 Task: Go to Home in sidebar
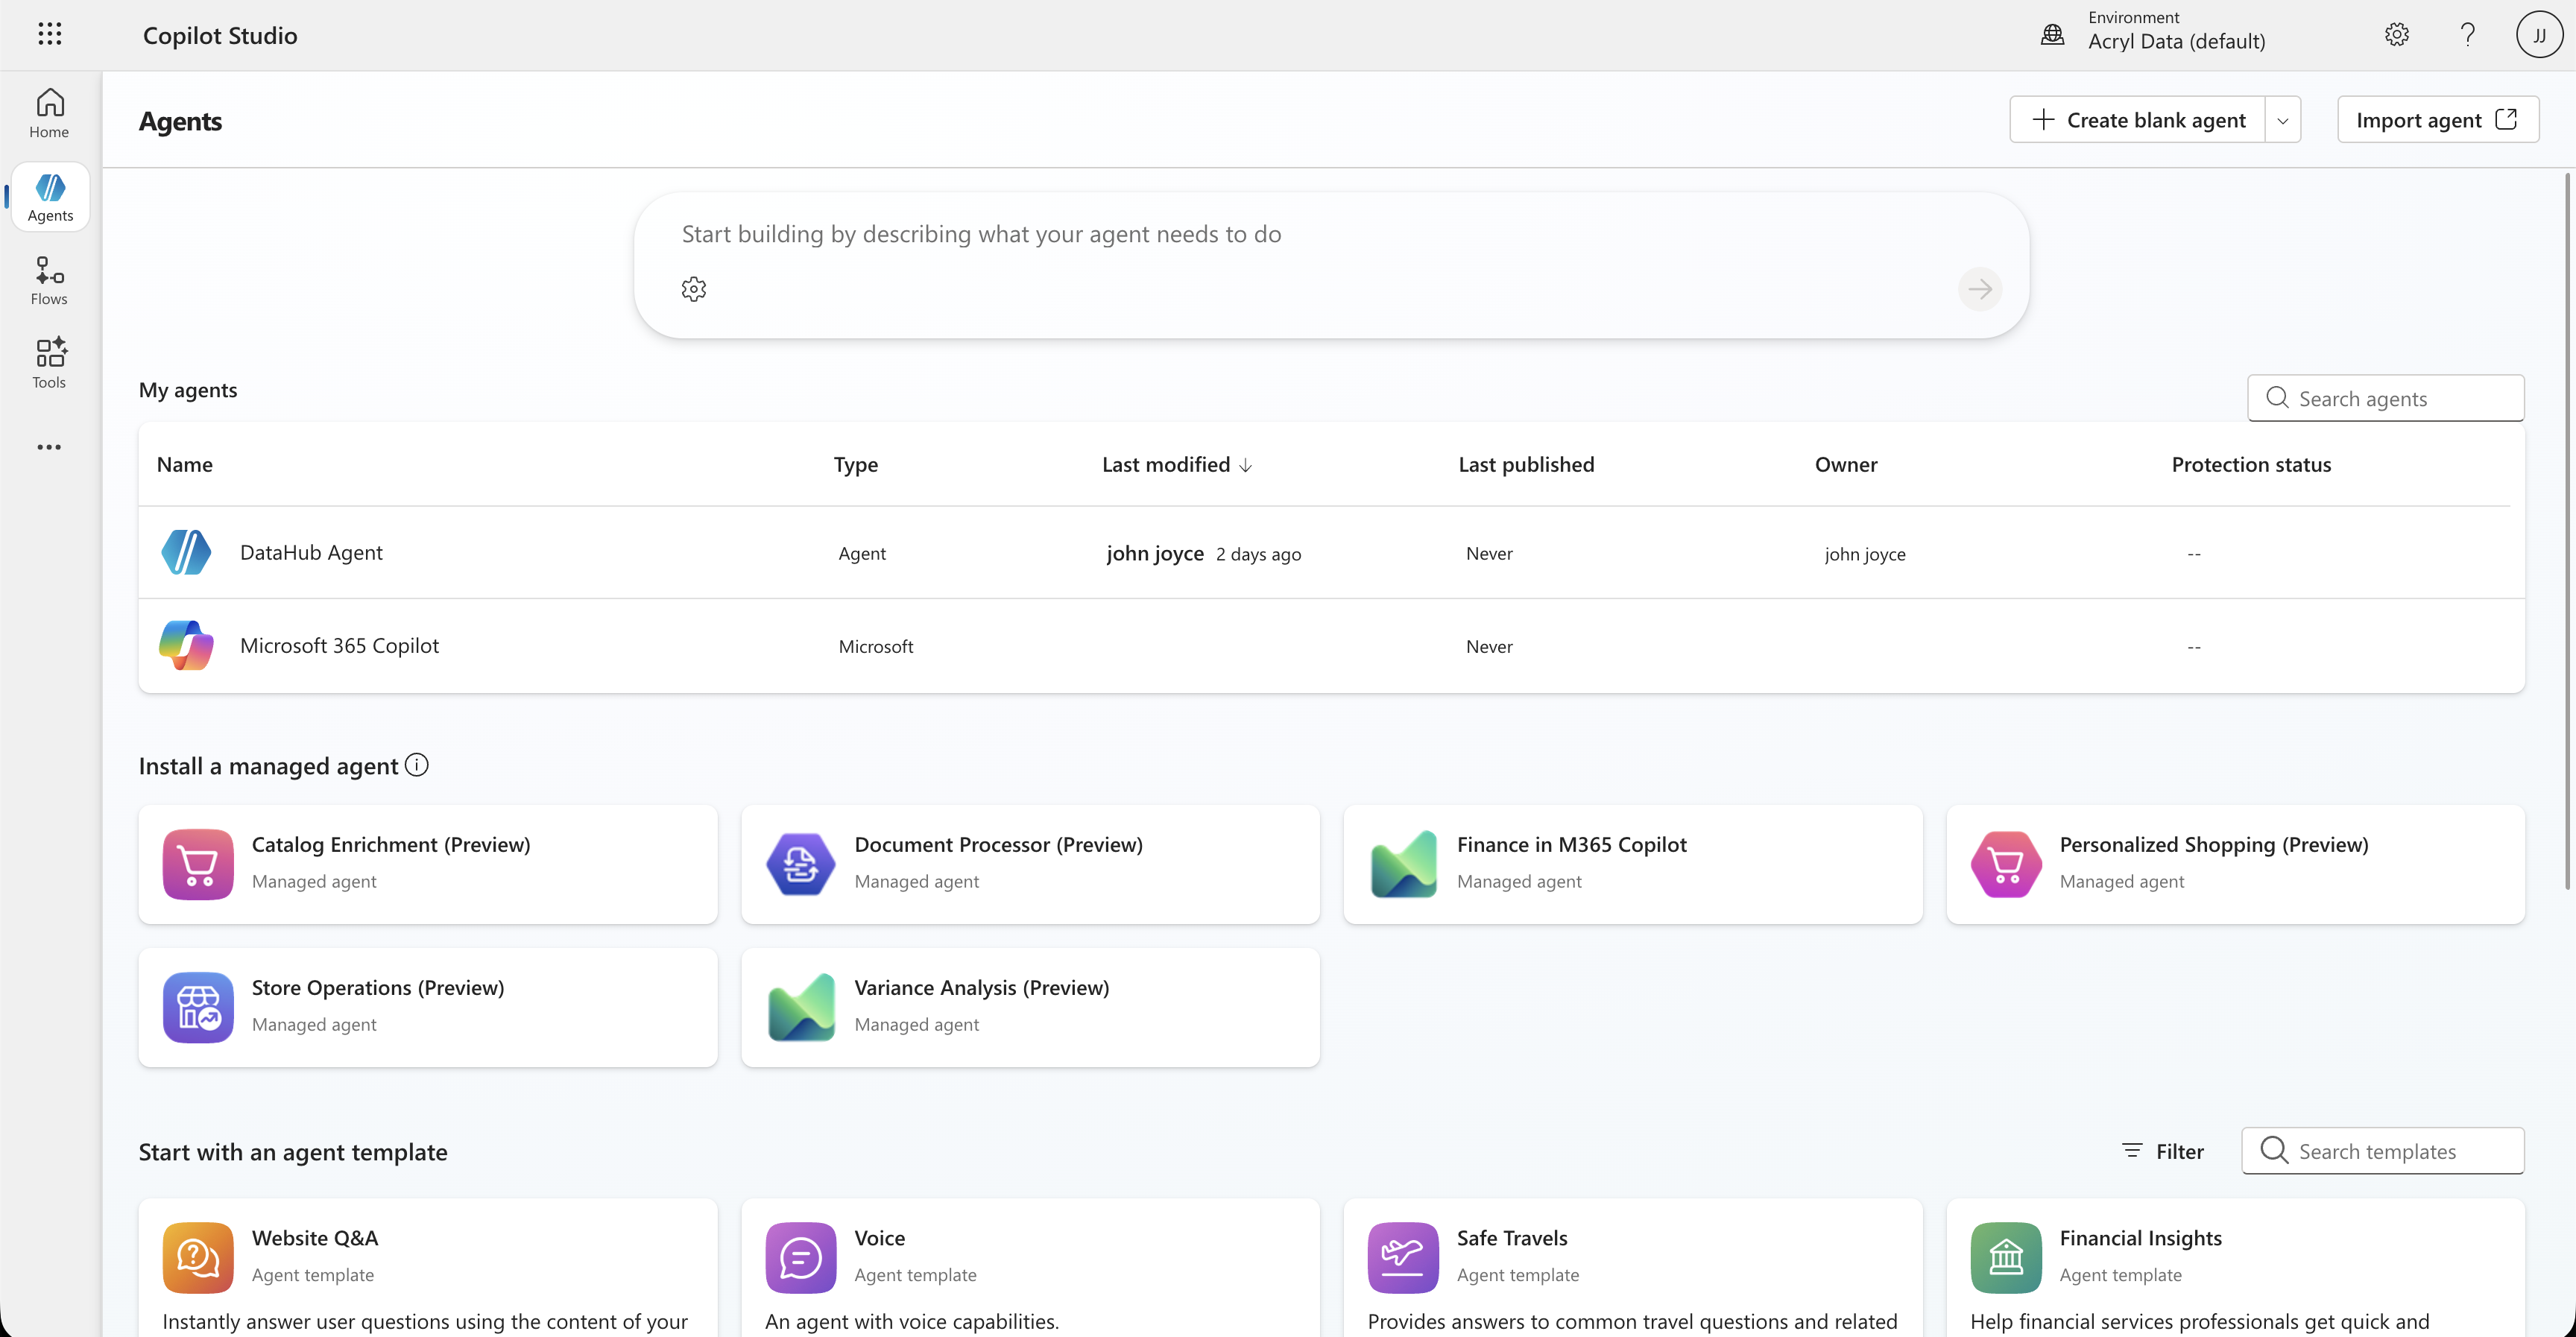49,113
